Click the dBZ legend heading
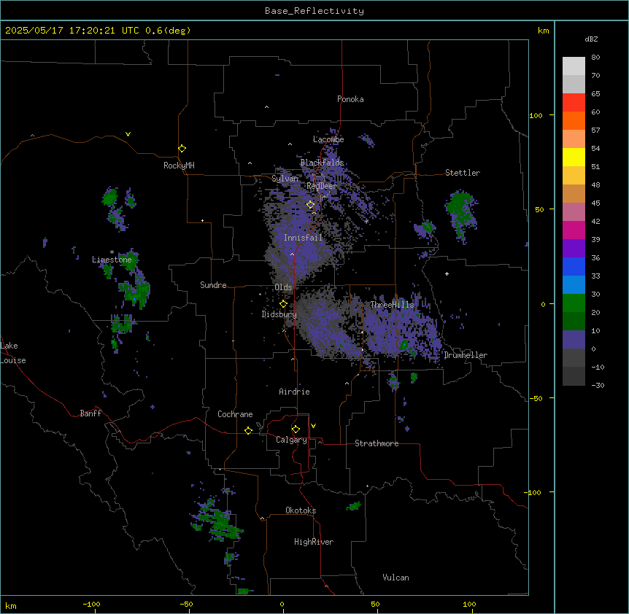This screenshot has height=614, width=629. pyautogui.click(x=591, y=39)
